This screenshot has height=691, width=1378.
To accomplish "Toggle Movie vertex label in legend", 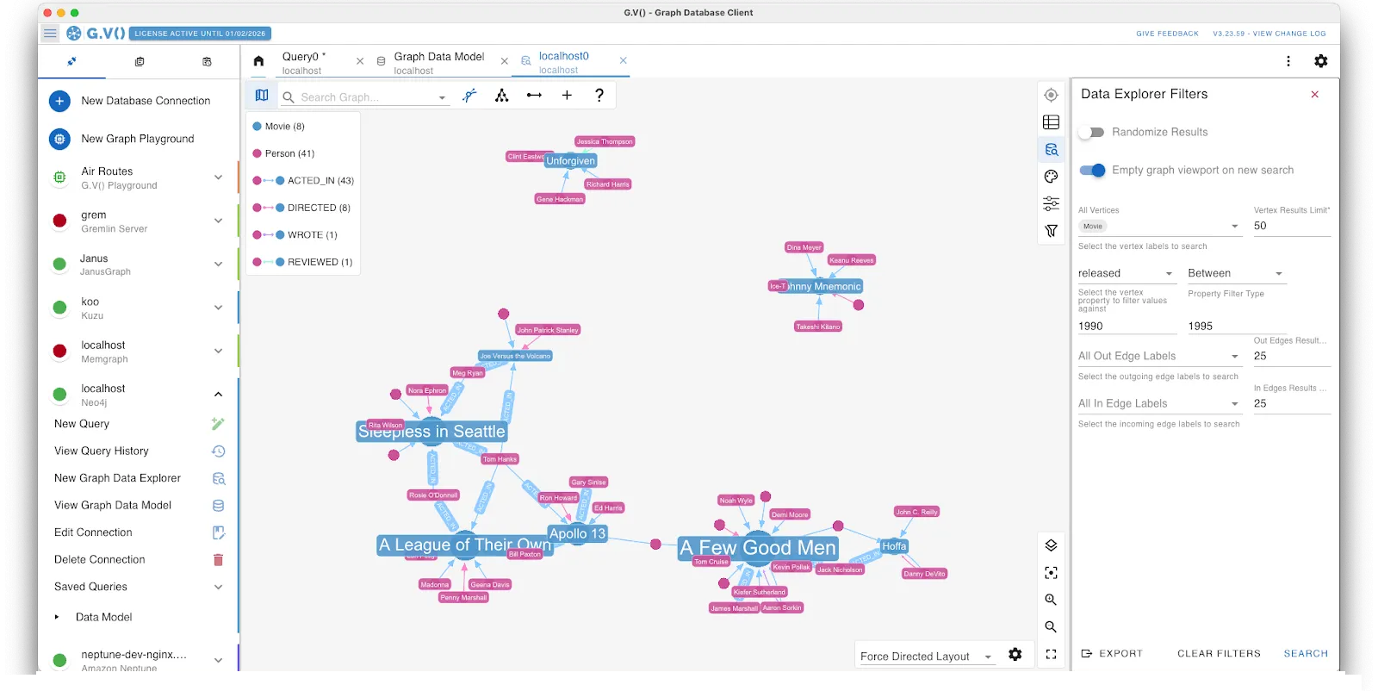I will pyautogui.click(x=278, y=127).
